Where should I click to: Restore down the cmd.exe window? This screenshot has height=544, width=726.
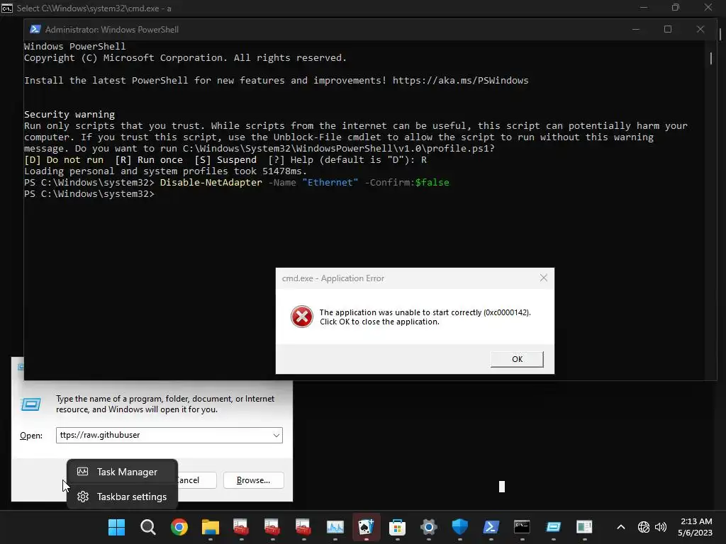pos(676,7)
